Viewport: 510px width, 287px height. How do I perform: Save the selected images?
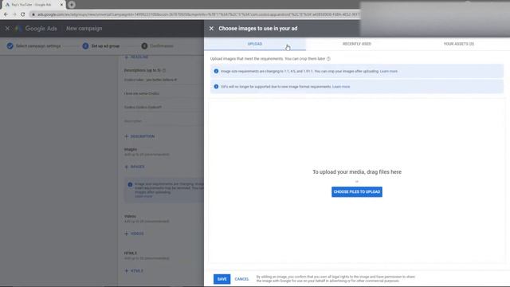click(222, 279)
